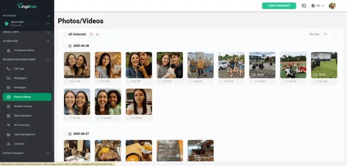Open the restaurant menu photo thumbnail
The image size is (347, 166).
click(x=170, y=150)
